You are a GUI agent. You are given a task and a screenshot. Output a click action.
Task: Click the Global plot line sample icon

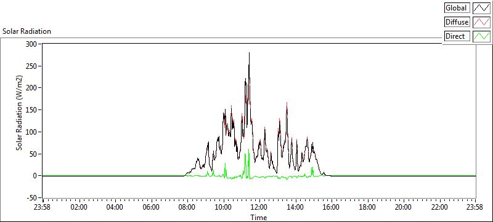(x=481, y=8)
